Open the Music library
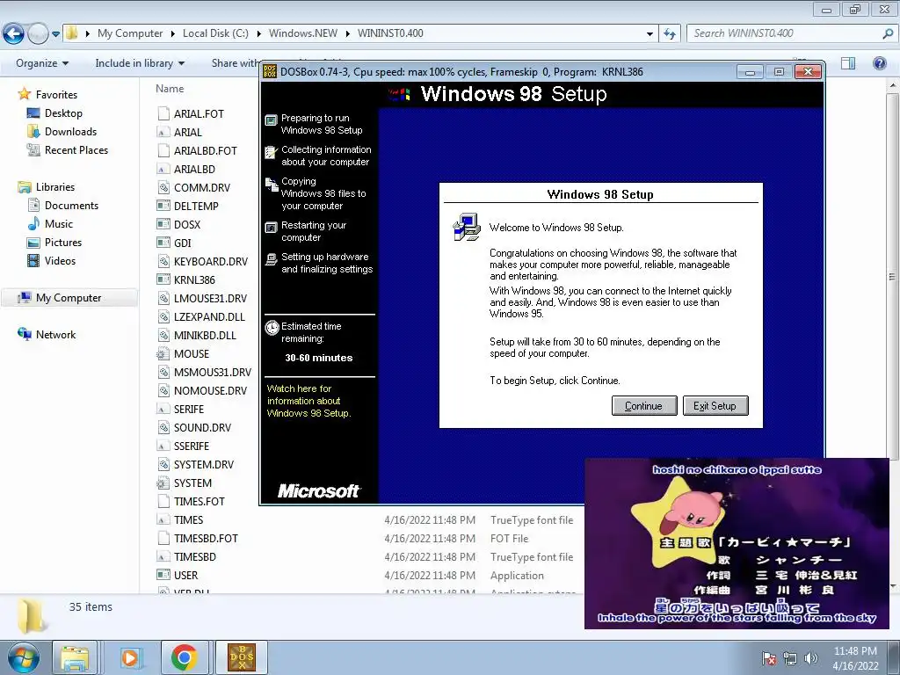 click(x=59, y=224)
